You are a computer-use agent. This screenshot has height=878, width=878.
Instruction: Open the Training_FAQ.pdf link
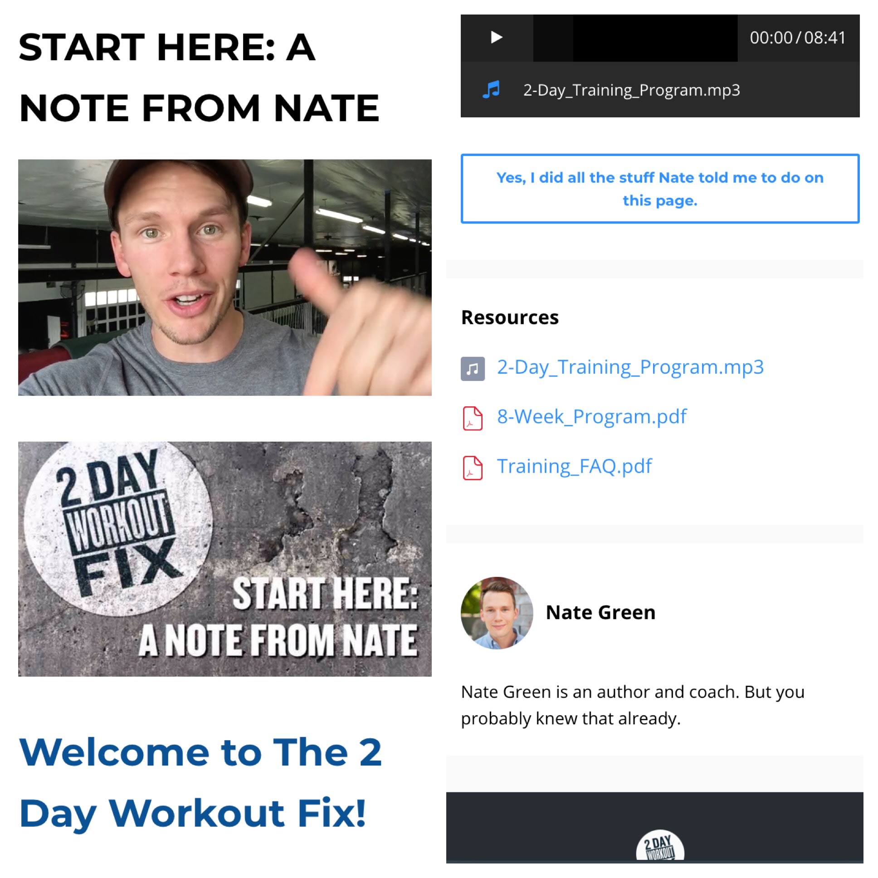[x=575, y=466]
